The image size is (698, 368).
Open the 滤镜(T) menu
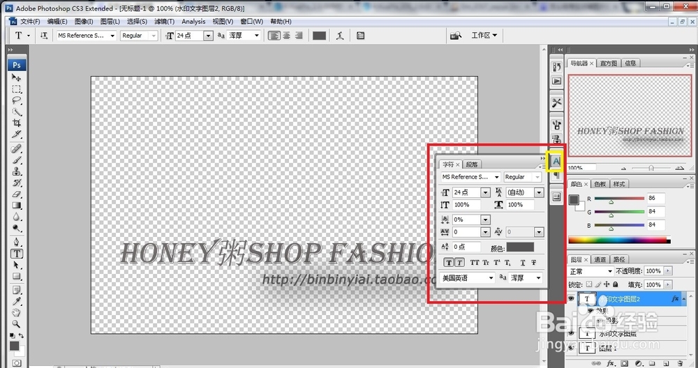[x=164, y=22]
